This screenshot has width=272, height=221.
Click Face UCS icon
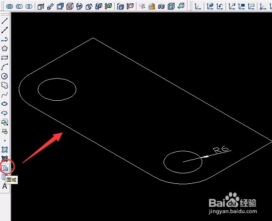click(x=232, y=6)
